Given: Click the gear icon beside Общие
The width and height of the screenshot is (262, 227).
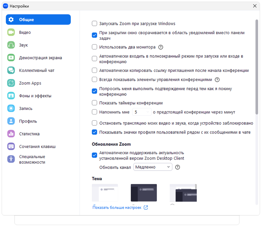Looking at the screenshot, I should click(11, 20).
